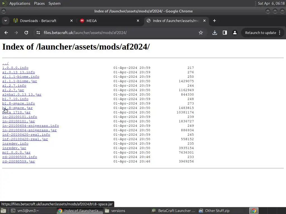The width and height of the screenshot is (286, 214).
Task: View site information icon in address bar
Action: [38, 33]
